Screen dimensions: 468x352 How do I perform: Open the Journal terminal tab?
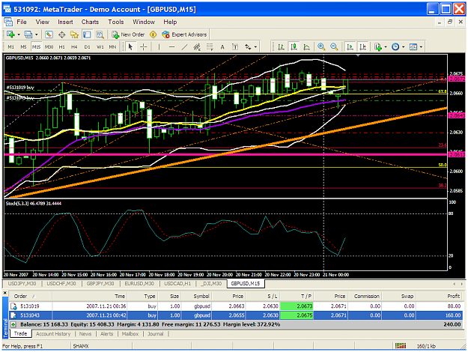156,334
